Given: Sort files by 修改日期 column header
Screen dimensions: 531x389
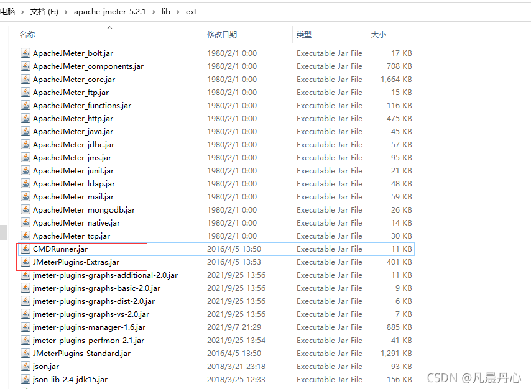Looking at the screenshot, I should coord(222,35).
